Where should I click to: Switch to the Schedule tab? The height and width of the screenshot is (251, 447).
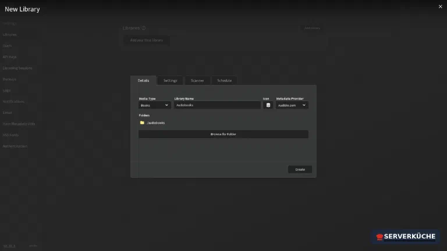[x=224, y=81]
